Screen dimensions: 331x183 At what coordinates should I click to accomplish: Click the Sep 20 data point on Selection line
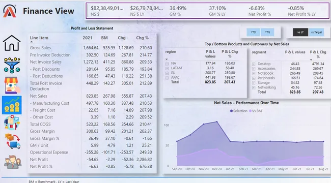(x=177, y=141)
